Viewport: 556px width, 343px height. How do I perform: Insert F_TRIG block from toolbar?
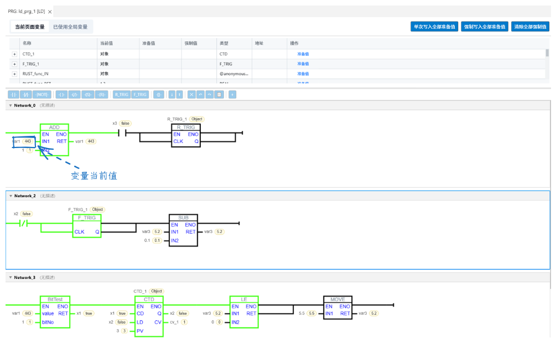coord(140,94)
